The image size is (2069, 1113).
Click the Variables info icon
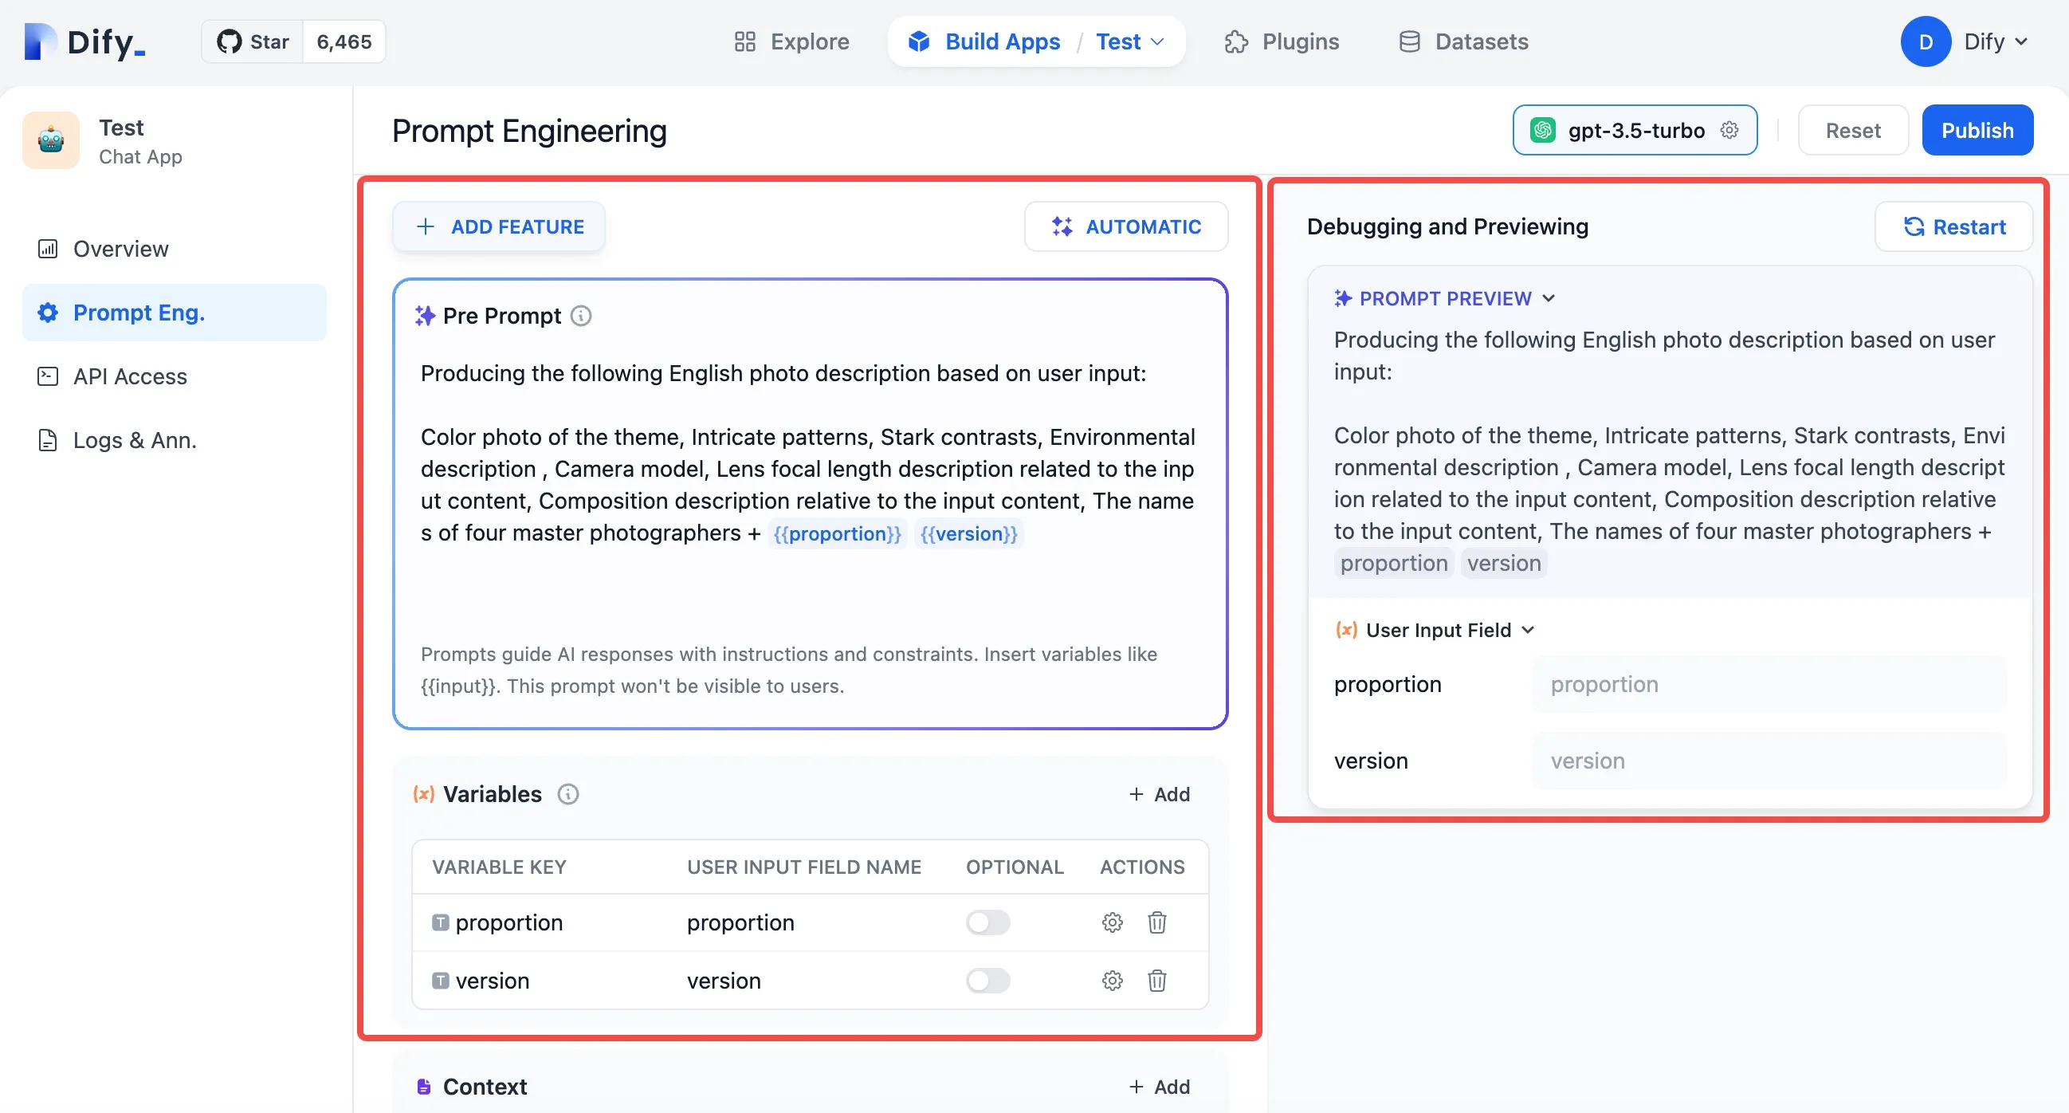click(x=567, y=794)
